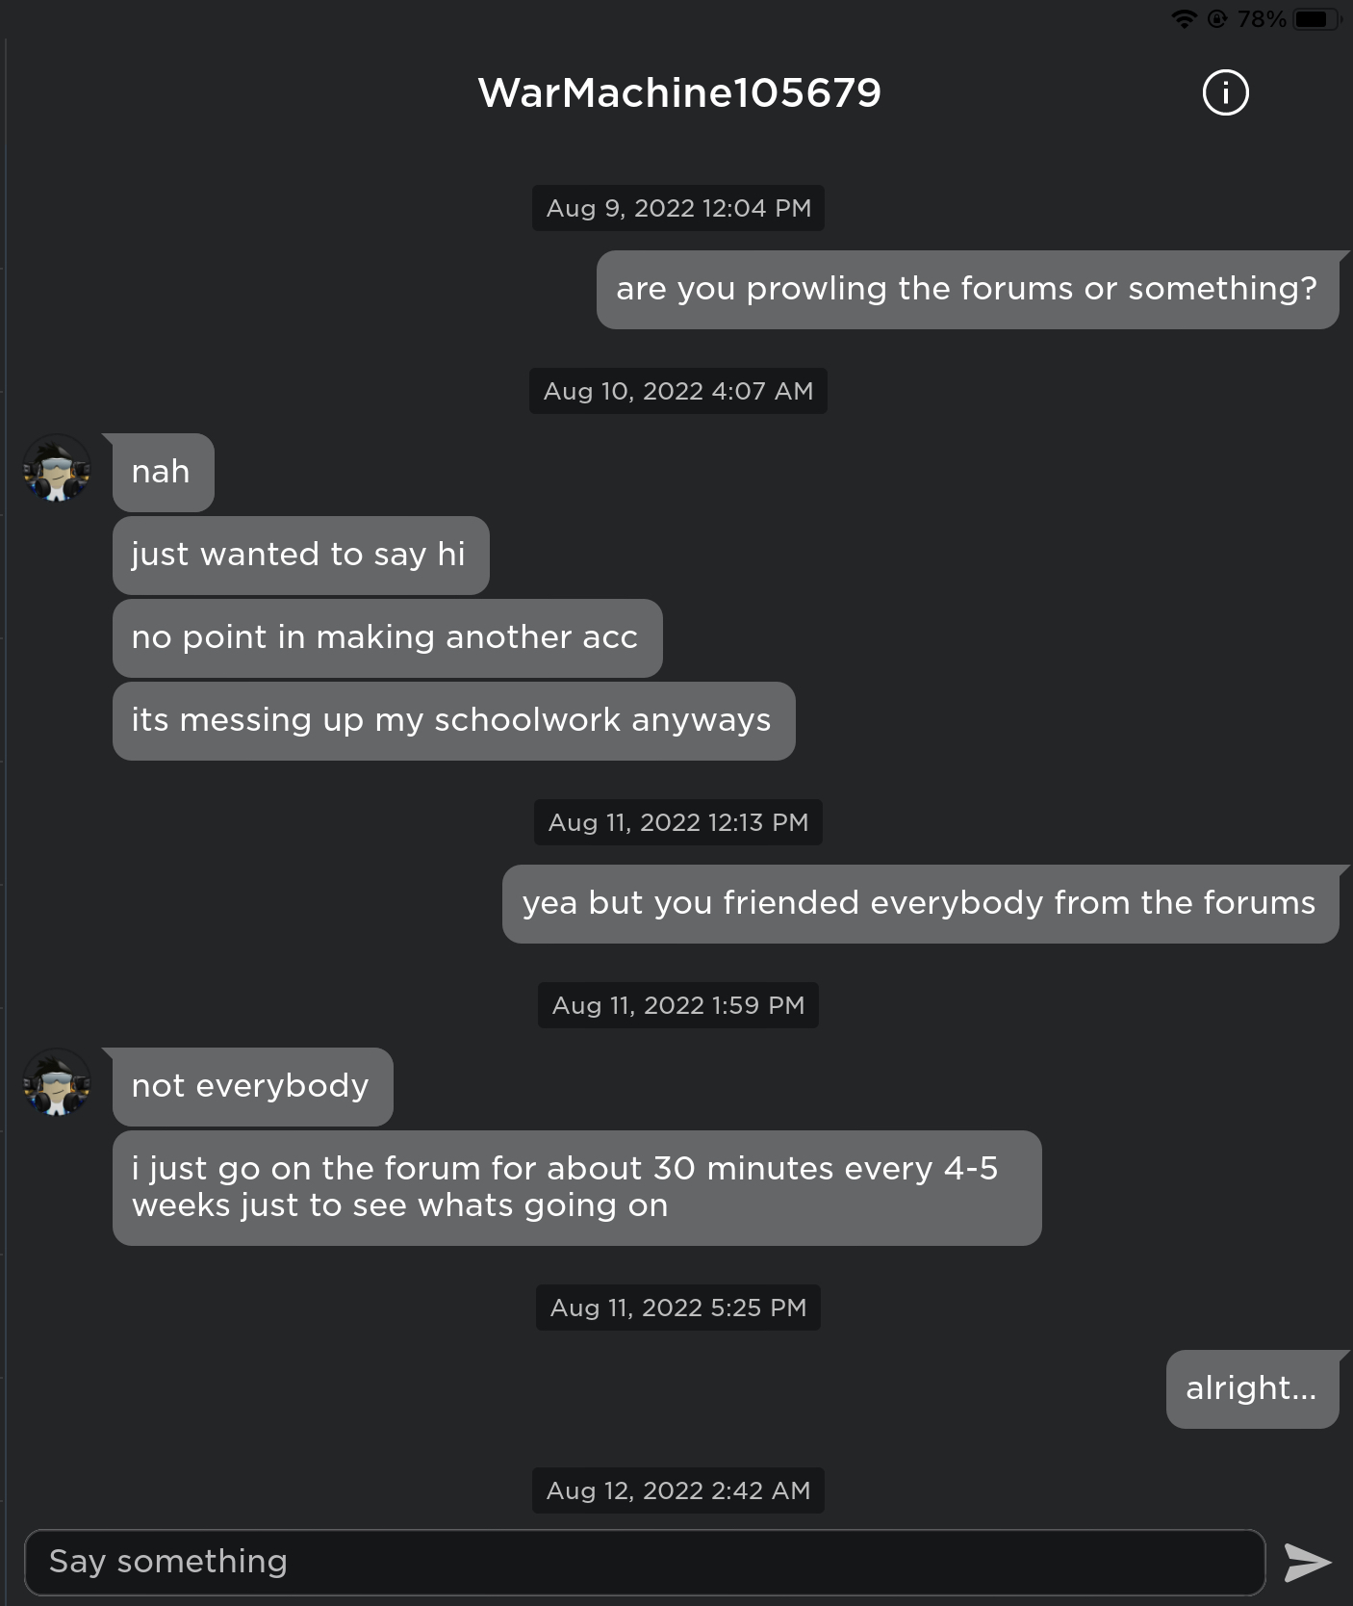
Task: Select "yea but you friended everybody" message
Action: click(920, 904)
